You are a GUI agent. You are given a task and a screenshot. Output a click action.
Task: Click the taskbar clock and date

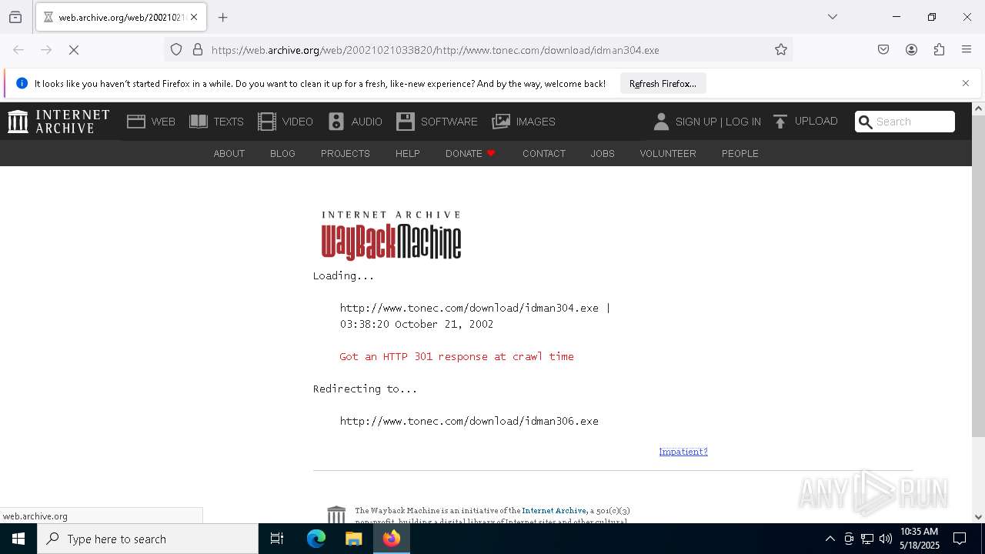coord(919,539)
